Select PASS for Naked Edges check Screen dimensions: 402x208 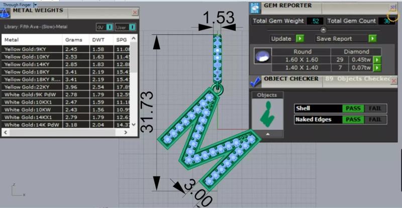coord(353,119)
